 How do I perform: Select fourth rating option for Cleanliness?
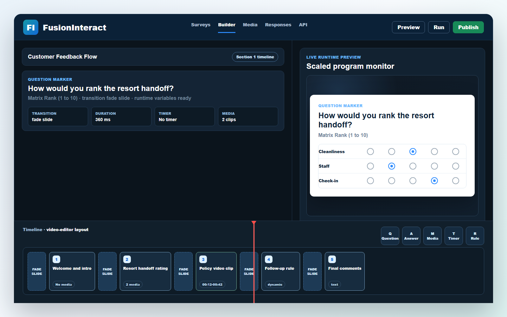coord(434,152)
